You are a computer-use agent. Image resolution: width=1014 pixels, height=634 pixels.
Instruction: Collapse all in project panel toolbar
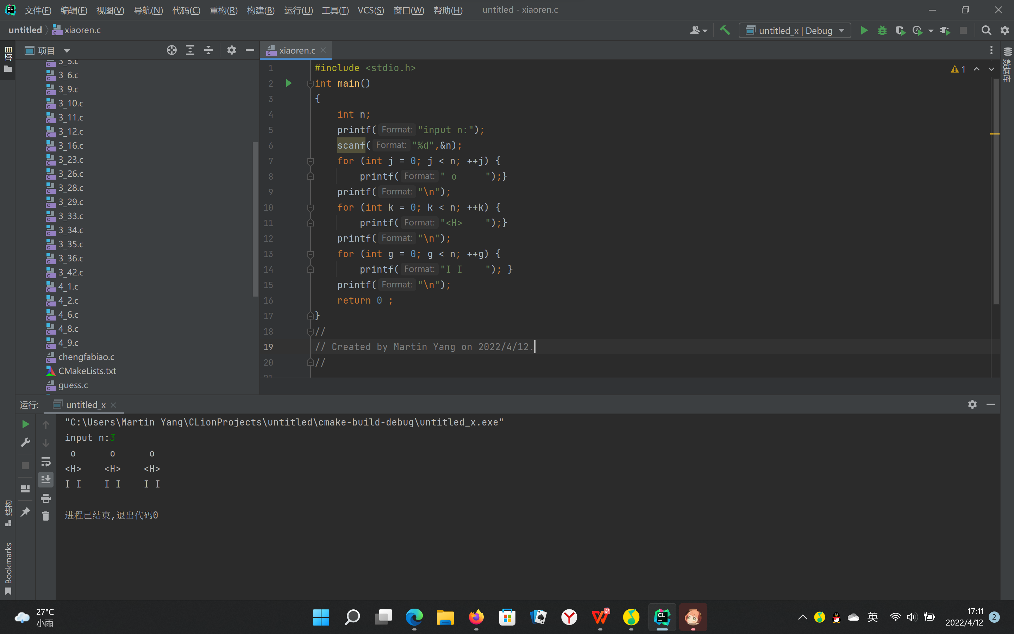208,50
